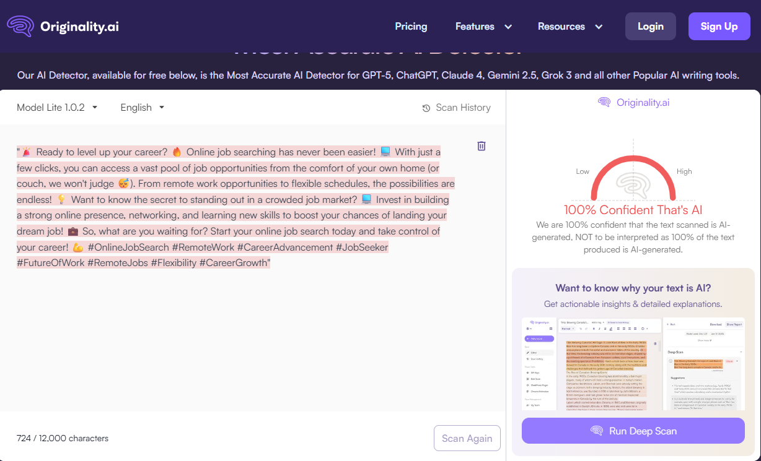Click '100% Confident That's AI' result text

(x=633, y=210)
